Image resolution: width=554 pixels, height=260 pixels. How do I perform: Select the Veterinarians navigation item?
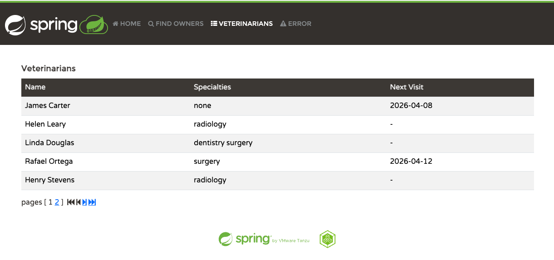[242, 24]
